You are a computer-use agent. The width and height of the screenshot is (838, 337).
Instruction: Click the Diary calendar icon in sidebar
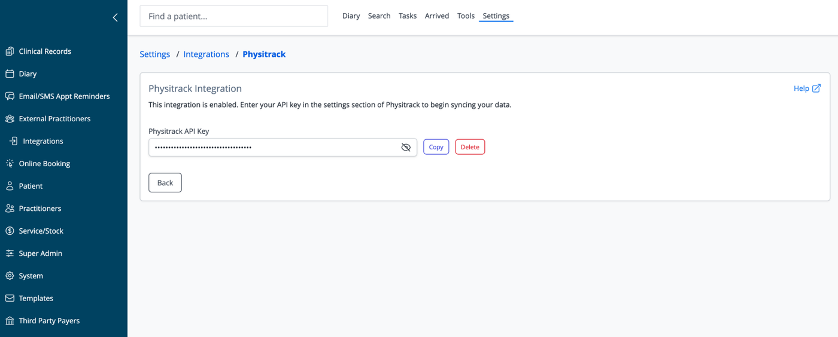pyautogui.click(x=10, y=73)
